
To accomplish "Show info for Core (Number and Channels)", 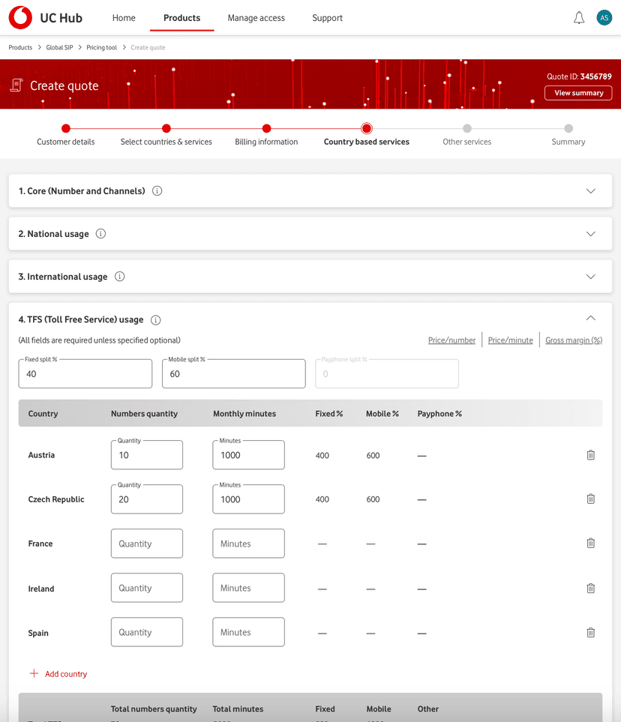I will [x=157, y=190].
